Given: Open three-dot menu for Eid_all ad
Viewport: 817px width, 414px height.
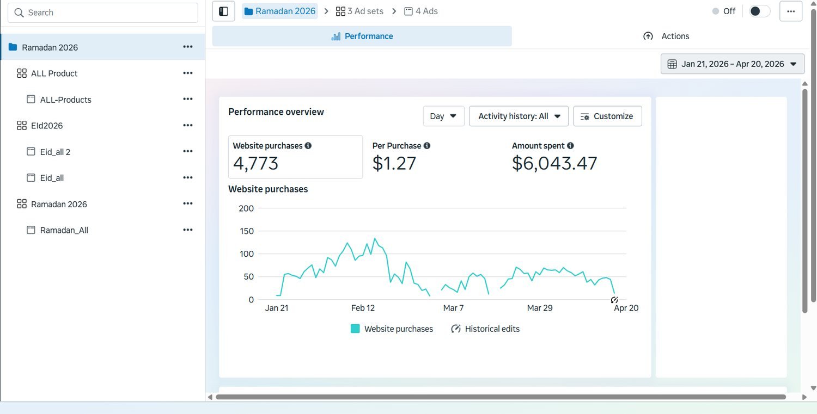Looking at the screenshot, I should click(188, 177).
